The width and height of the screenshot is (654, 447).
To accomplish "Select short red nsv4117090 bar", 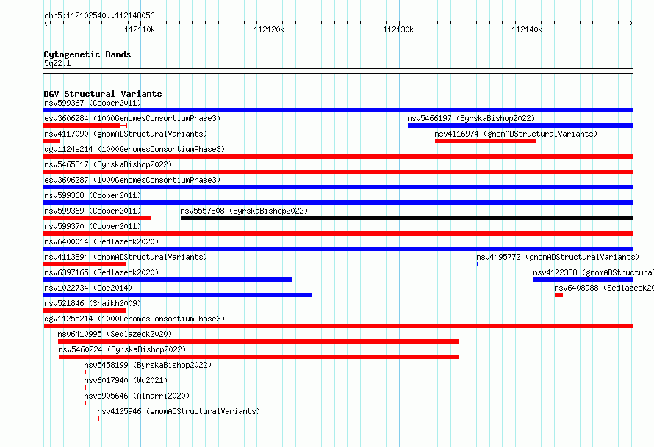I will [x=51, y=141].
